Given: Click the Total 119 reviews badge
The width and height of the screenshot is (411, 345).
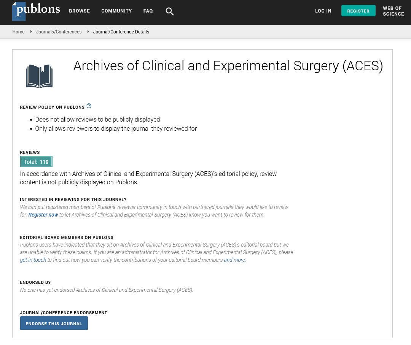Looking at the screenshot, I should click(x=36, y=162).
